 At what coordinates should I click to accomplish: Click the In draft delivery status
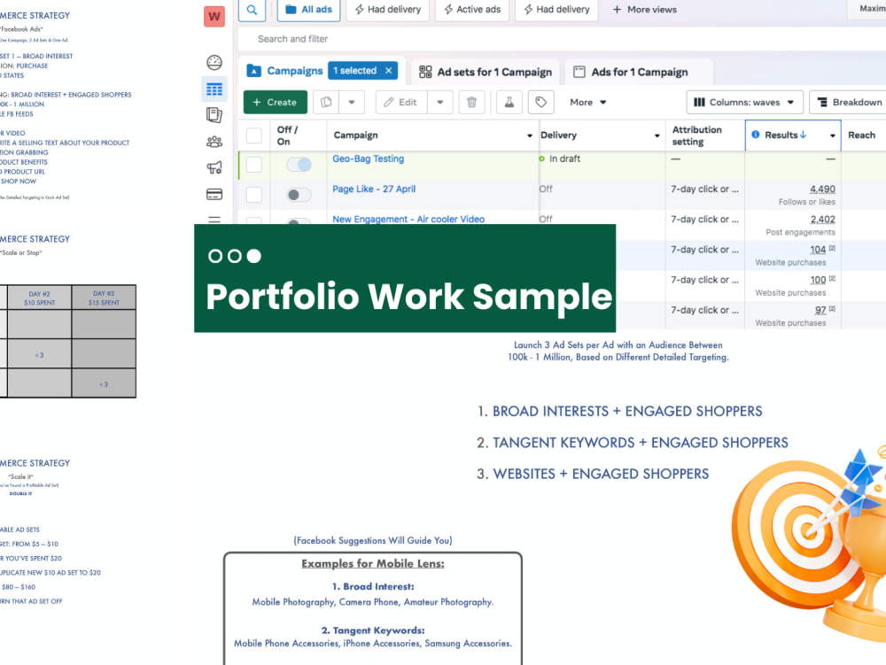pyautogui.click(x=564, y=159)
